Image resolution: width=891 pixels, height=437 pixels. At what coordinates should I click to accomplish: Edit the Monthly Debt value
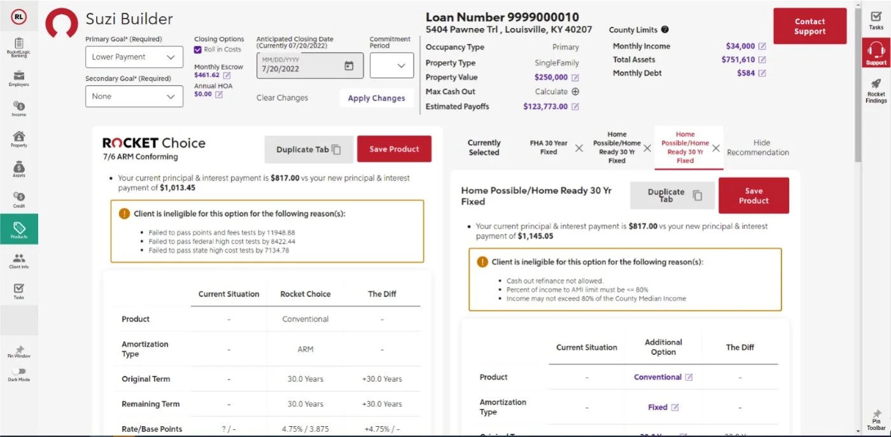(x=762, y=73)
